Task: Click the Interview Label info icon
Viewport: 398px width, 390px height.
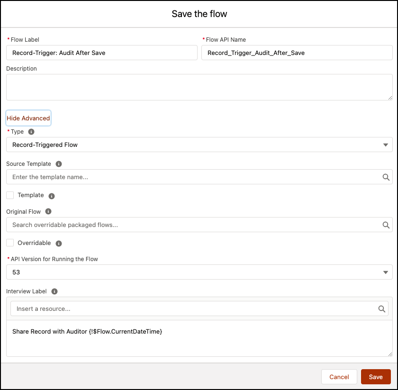Action: [54, 291]
